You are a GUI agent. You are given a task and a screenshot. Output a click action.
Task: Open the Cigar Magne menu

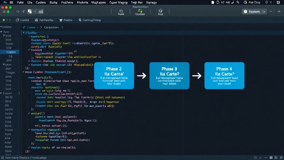point(118,2)
